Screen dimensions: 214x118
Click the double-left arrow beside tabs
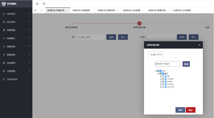click(35, 10)
